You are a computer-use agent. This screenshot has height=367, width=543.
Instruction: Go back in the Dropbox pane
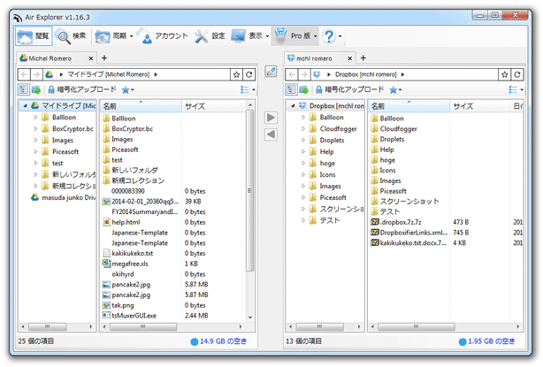click(292, 74)
